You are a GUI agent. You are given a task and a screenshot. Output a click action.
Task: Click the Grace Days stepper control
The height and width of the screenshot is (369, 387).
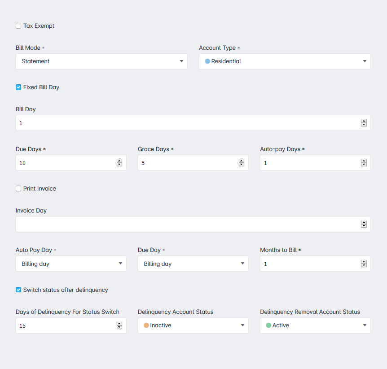242,163
